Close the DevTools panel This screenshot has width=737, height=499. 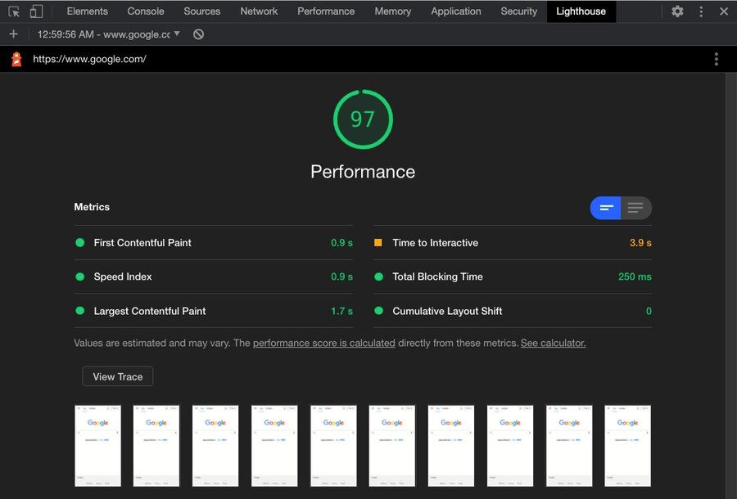724,11
